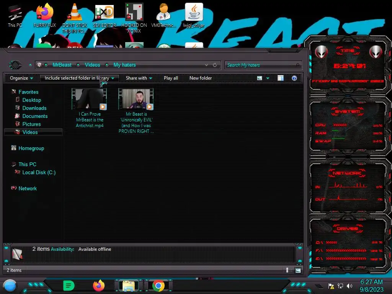The height and width of the screenshot is (294, 392).
Task: Open network tray icon
Action: [x=340, y=286]
